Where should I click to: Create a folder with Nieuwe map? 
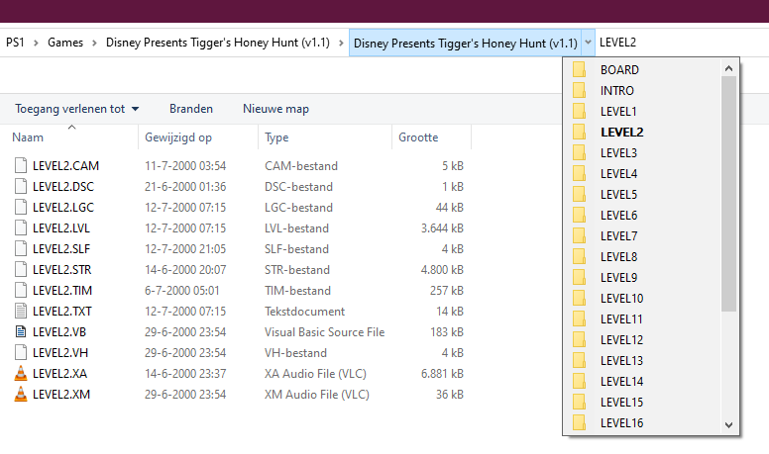click(x=275, y=109)
